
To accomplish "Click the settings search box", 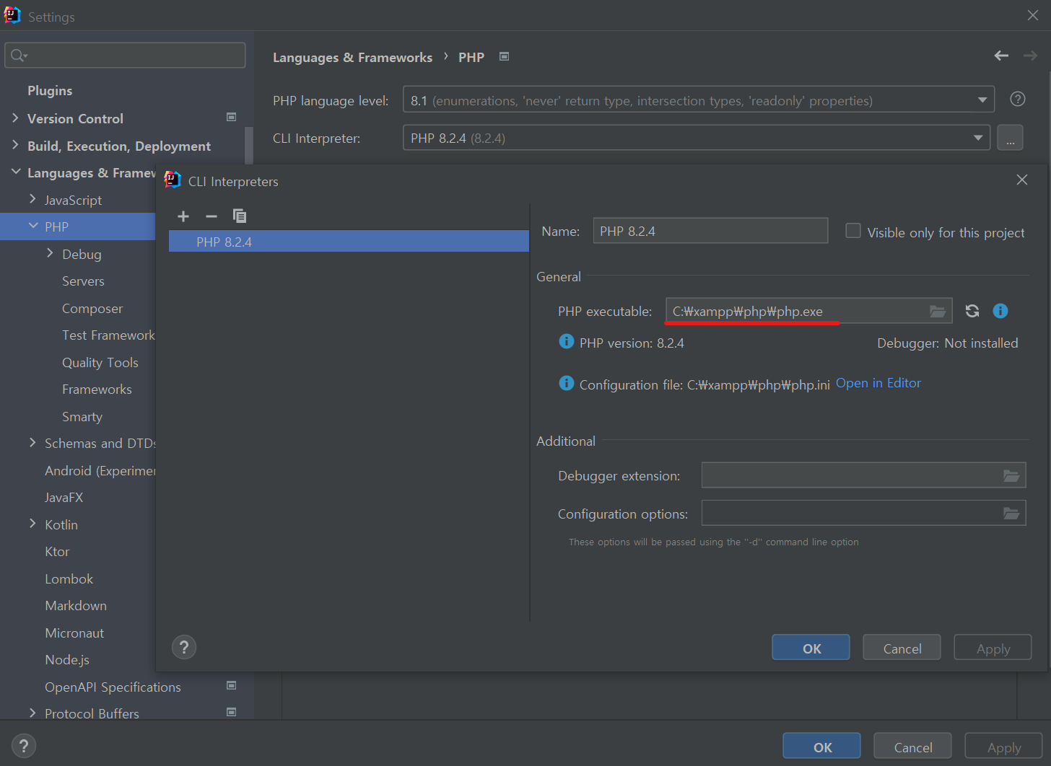I will (x=125, y=56).
